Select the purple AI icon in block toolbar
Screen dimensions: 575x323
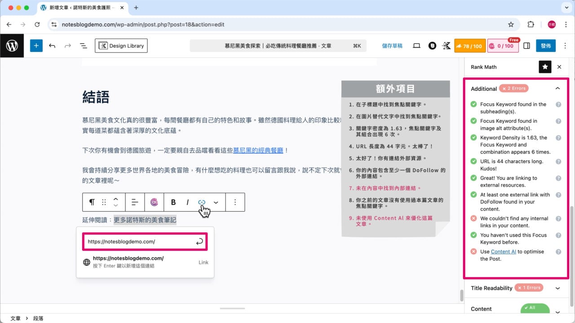[155, 202]
